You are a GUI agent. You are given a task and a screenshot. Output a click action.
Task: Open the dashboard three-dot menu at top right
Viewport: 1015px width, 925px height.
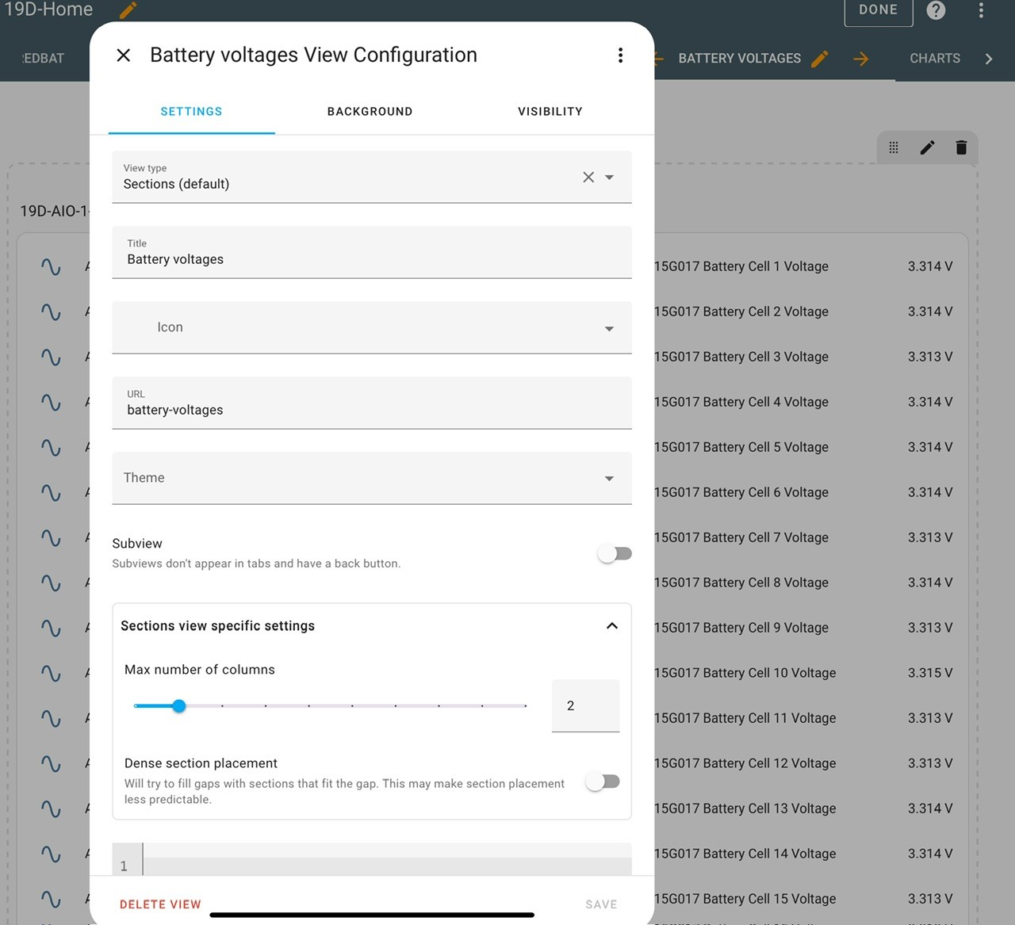(981, 10)
